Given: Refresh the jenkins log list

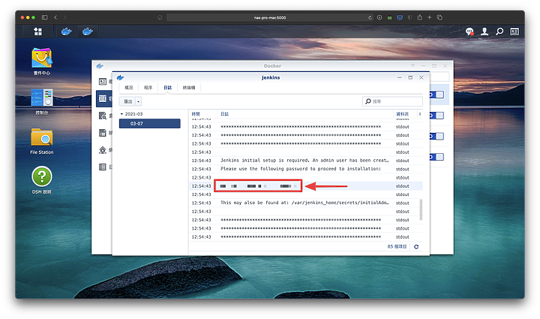Looking at the screenshot, I should (416, 247).
